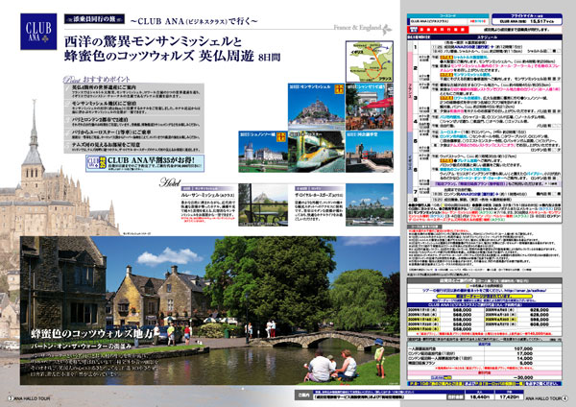The width and height of the screenshot is (576, 407).
Task: Click the price cell 608,000
Action: click(x=540, y=324)
